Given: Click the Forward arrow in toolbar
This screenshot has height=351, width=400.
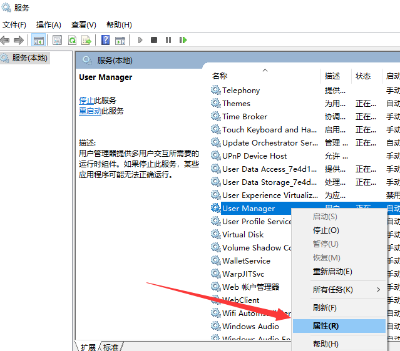Looking at the screenshot, I should [x=19, y=40].
